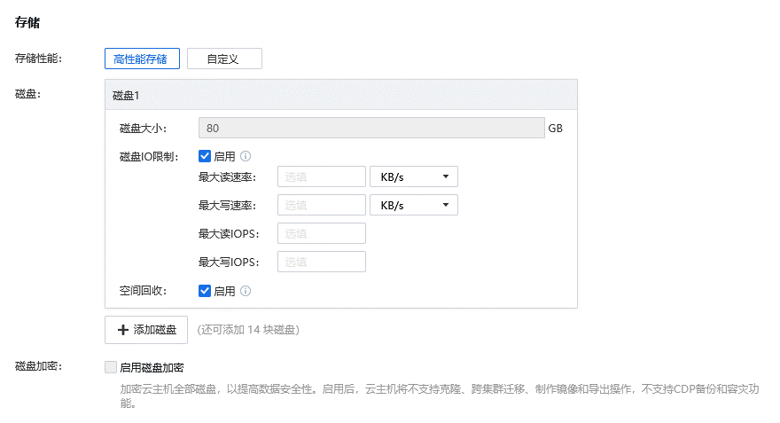The image size is (780, 423).
Task: Open the 最大读速率 KB/s unit dropdown
Action: click(x=413, y=176)
